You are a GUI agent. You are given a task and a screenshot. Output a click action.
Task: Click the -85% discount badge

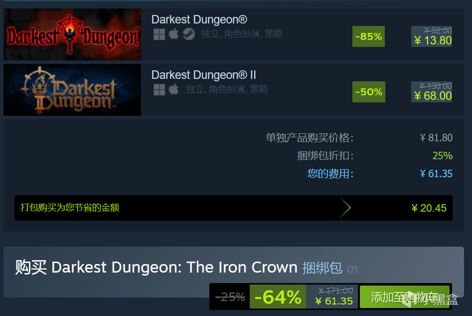coord(368,36)
